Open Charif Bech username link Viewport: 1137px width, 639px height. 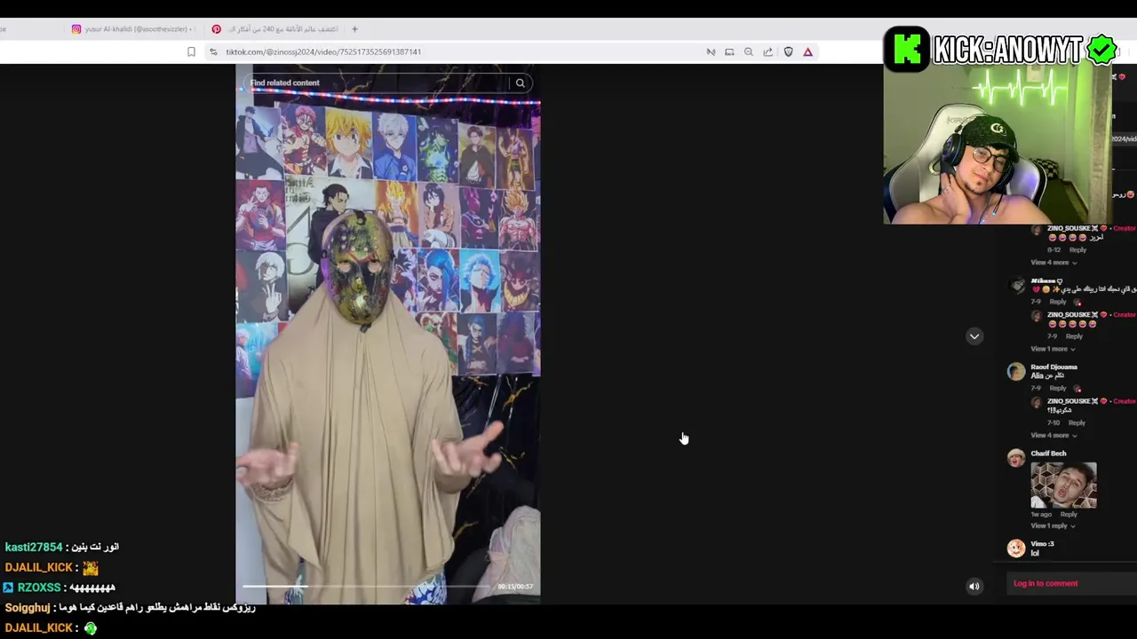[x=1048, y=454]
